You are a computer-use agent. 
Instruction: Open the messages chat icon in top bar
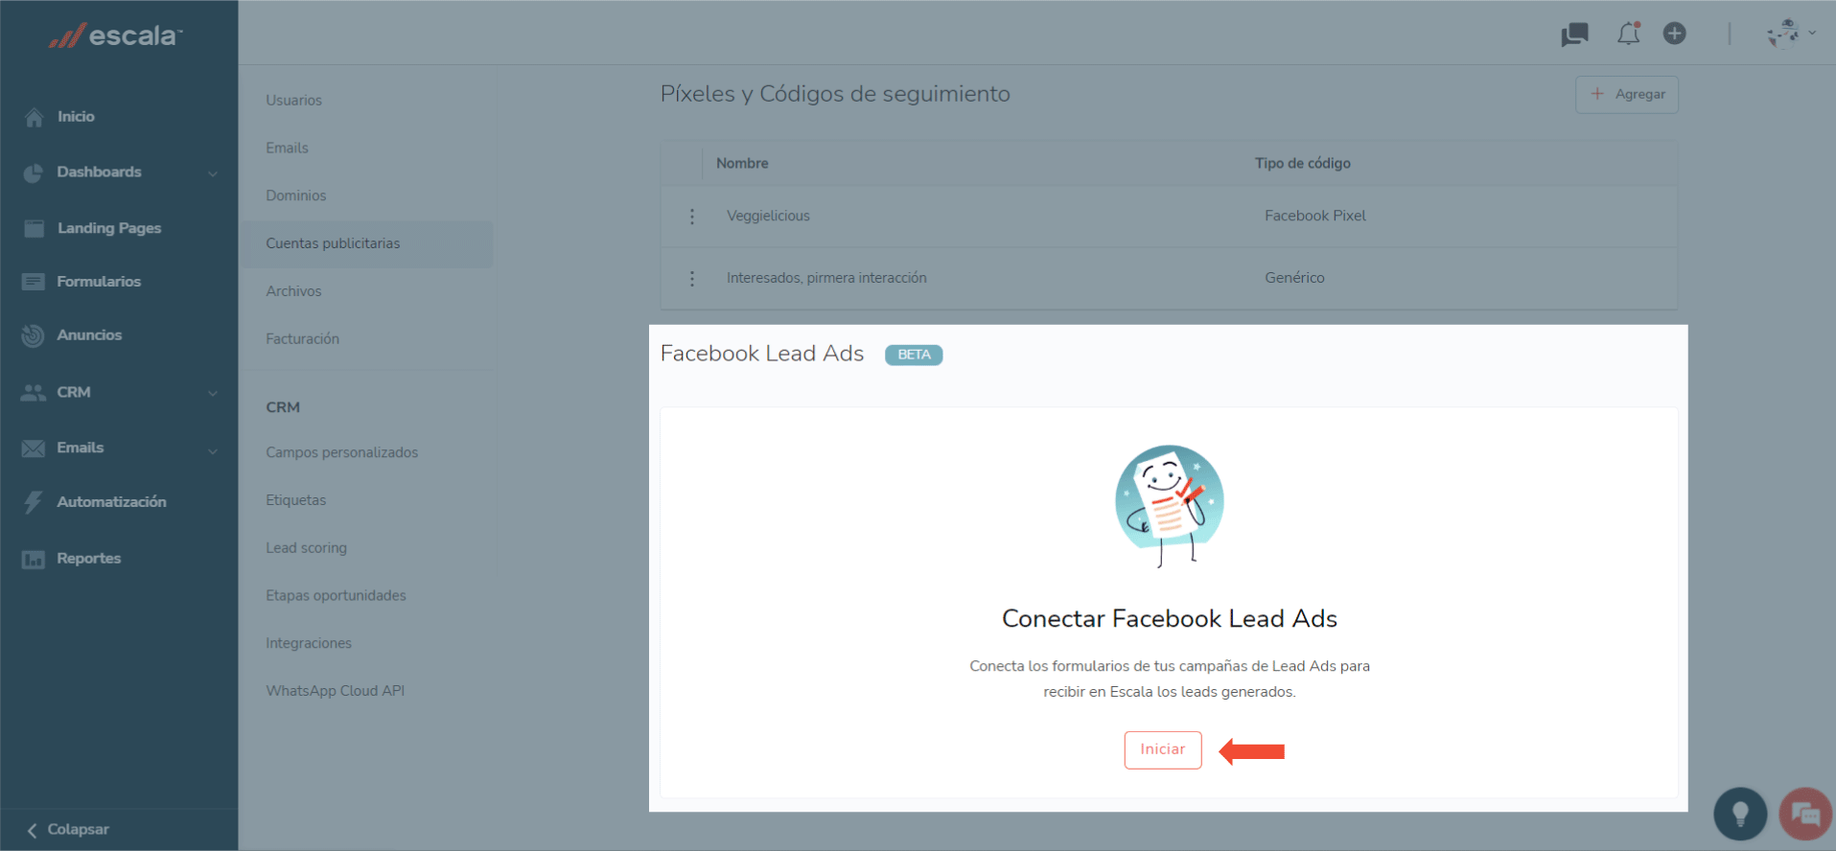[1574, 34]
